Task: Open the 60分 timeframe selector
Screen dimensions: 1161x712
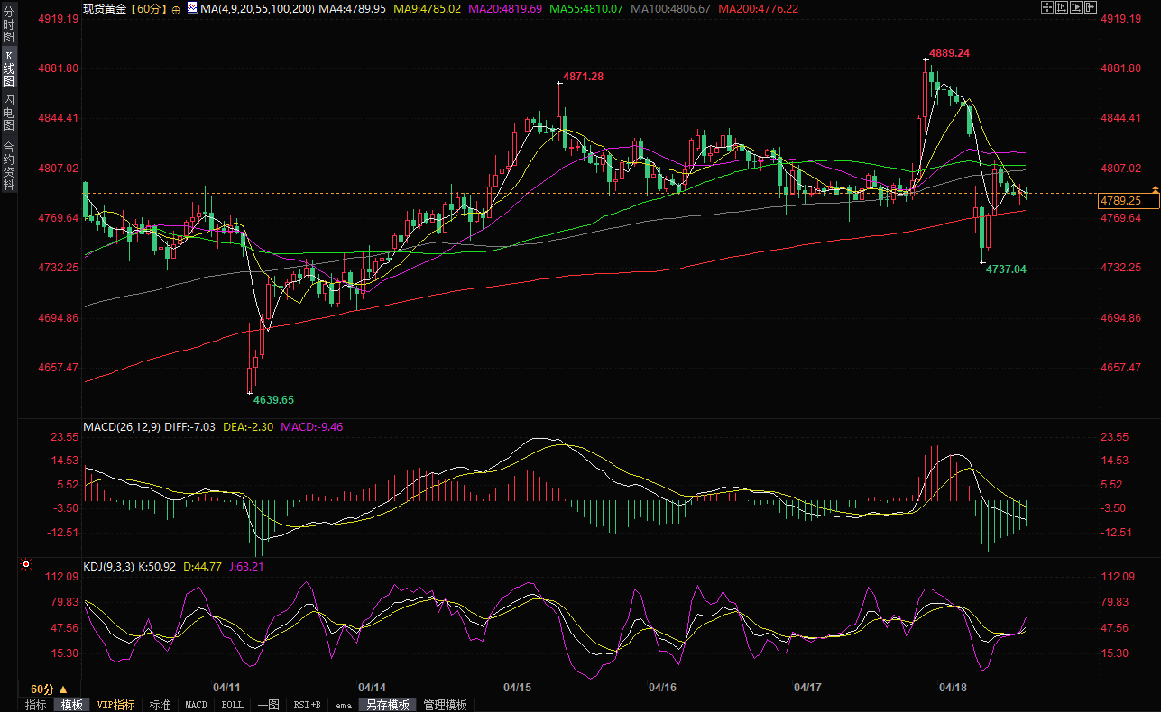Action: [49, 689]
